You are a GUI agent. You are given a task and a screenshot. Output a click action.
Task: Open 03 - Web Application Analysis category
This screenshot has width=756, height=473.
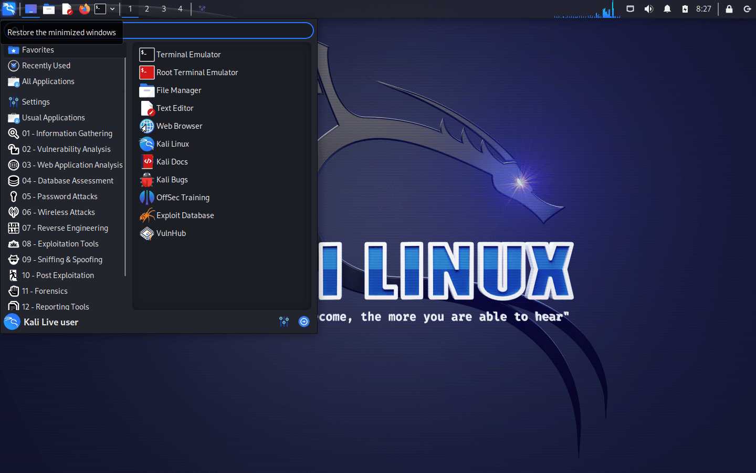point(65,165)
